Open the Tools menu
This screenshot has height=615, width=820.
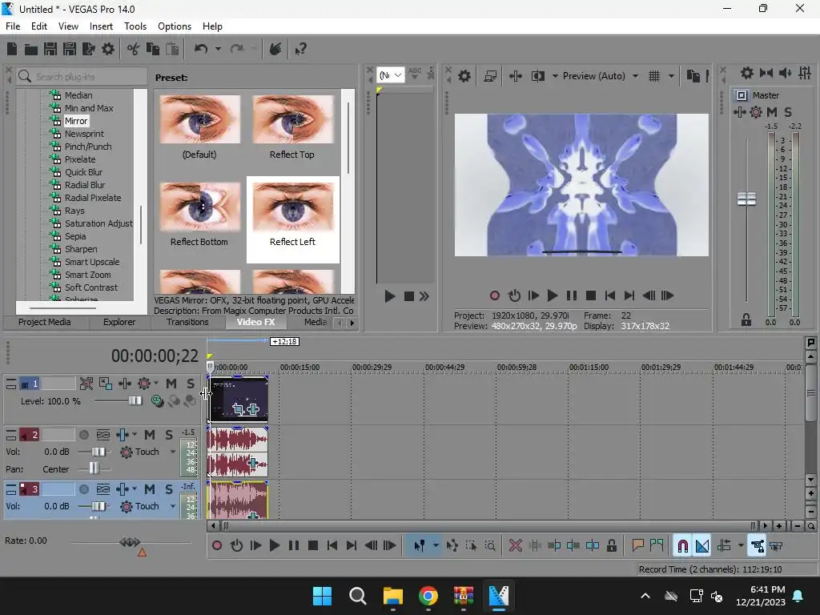point(135,26)
